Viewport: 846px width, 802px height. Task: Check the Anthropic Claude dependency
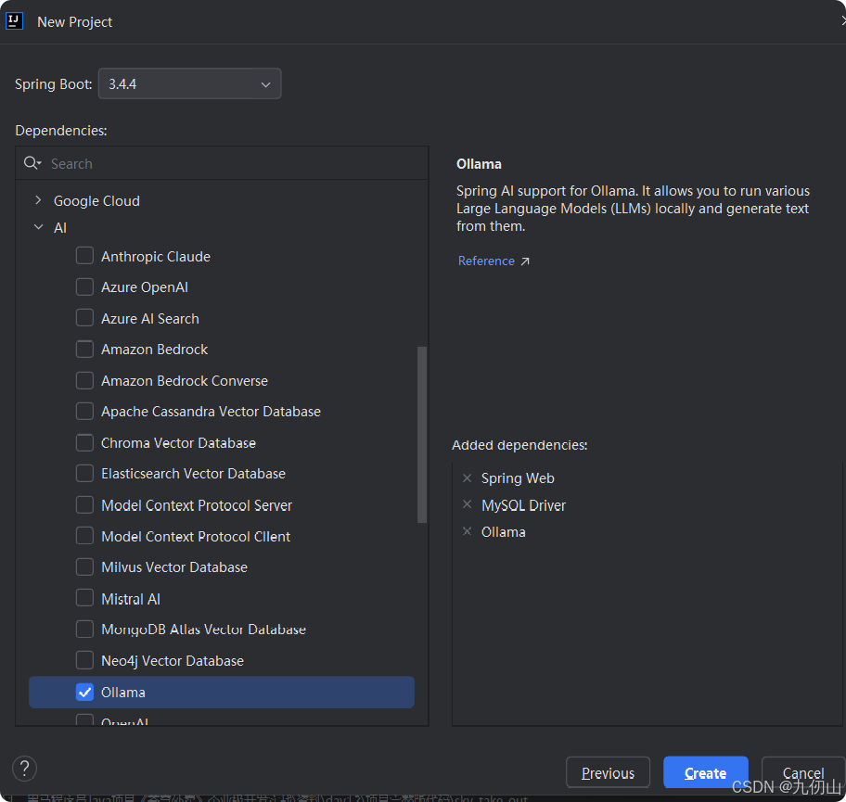[84, 256]
